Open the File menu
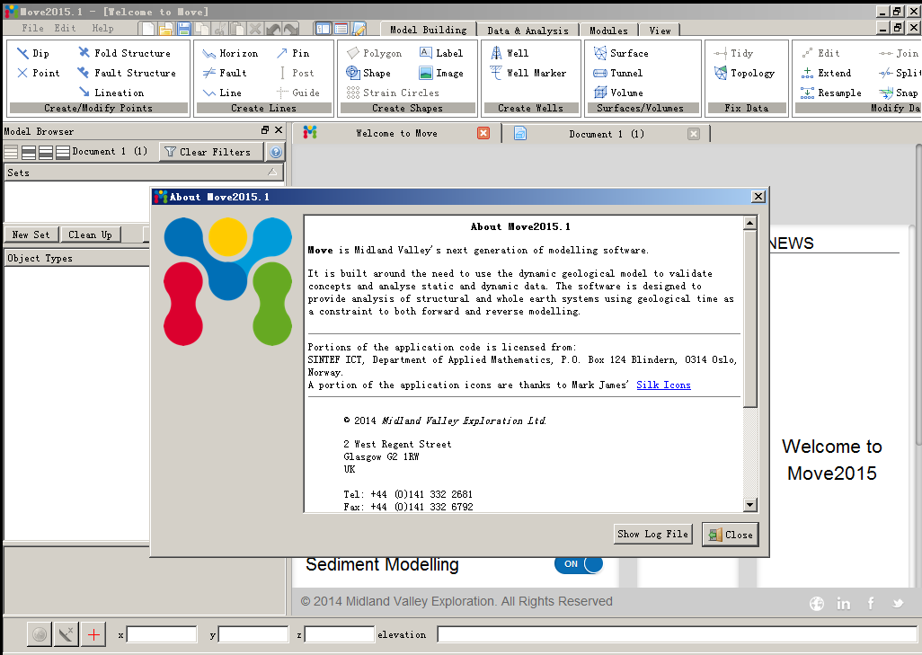Viewport: 922px width, 655px height. (33, 28)
